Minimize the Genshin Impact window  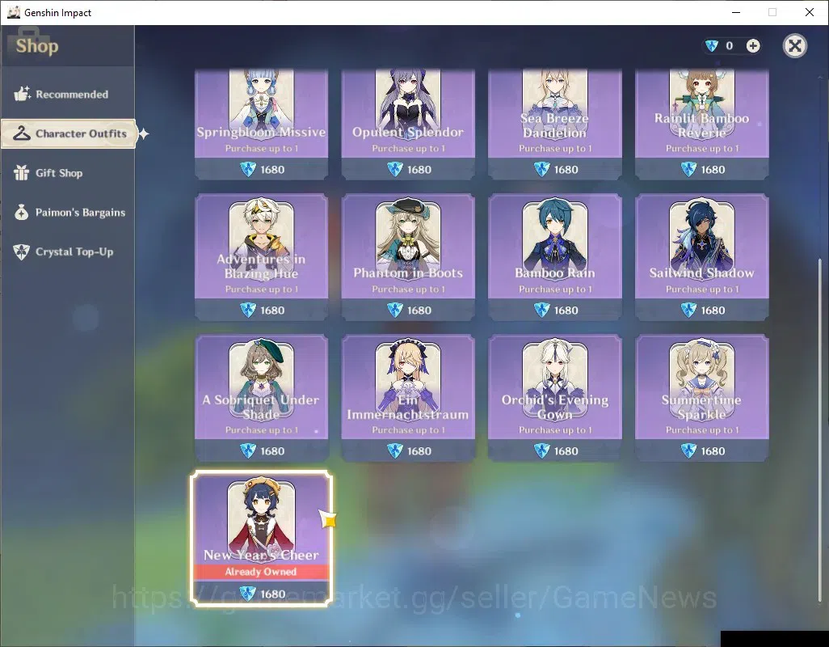tap(736, 12)
